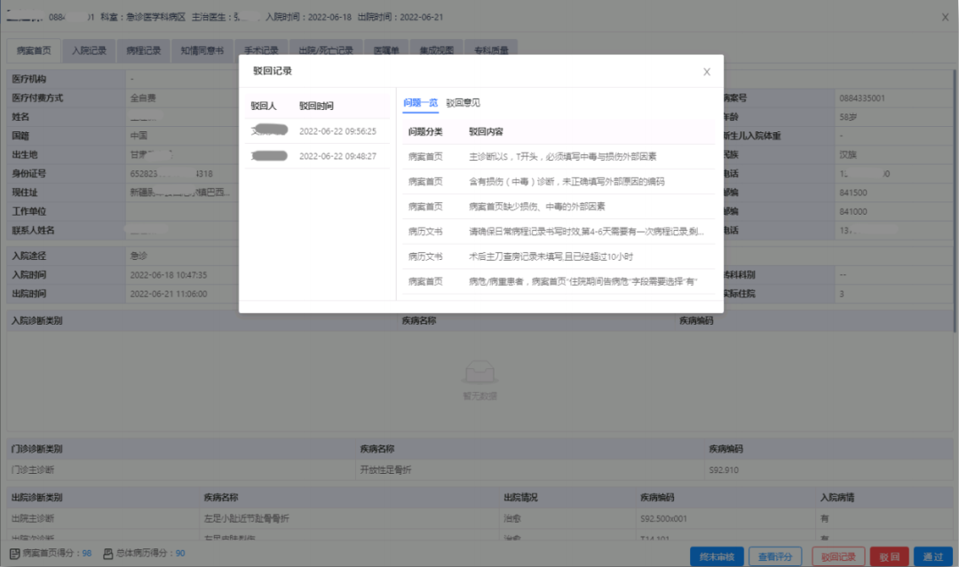Screen dimensions: 959x567
Task: Open the 出院/死亡记录 tab
Action: tap(329, 50)
